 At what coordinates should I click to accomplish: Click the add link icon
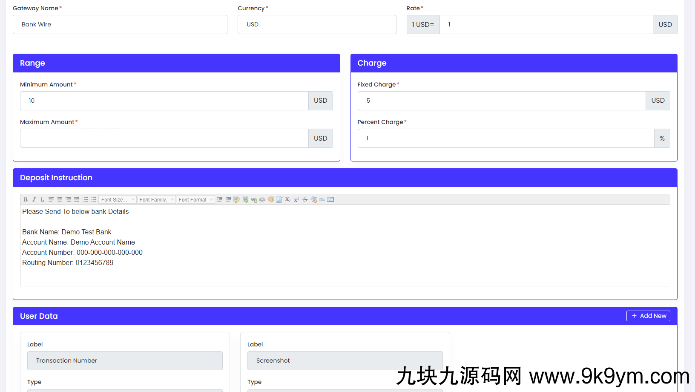[254, 199]
